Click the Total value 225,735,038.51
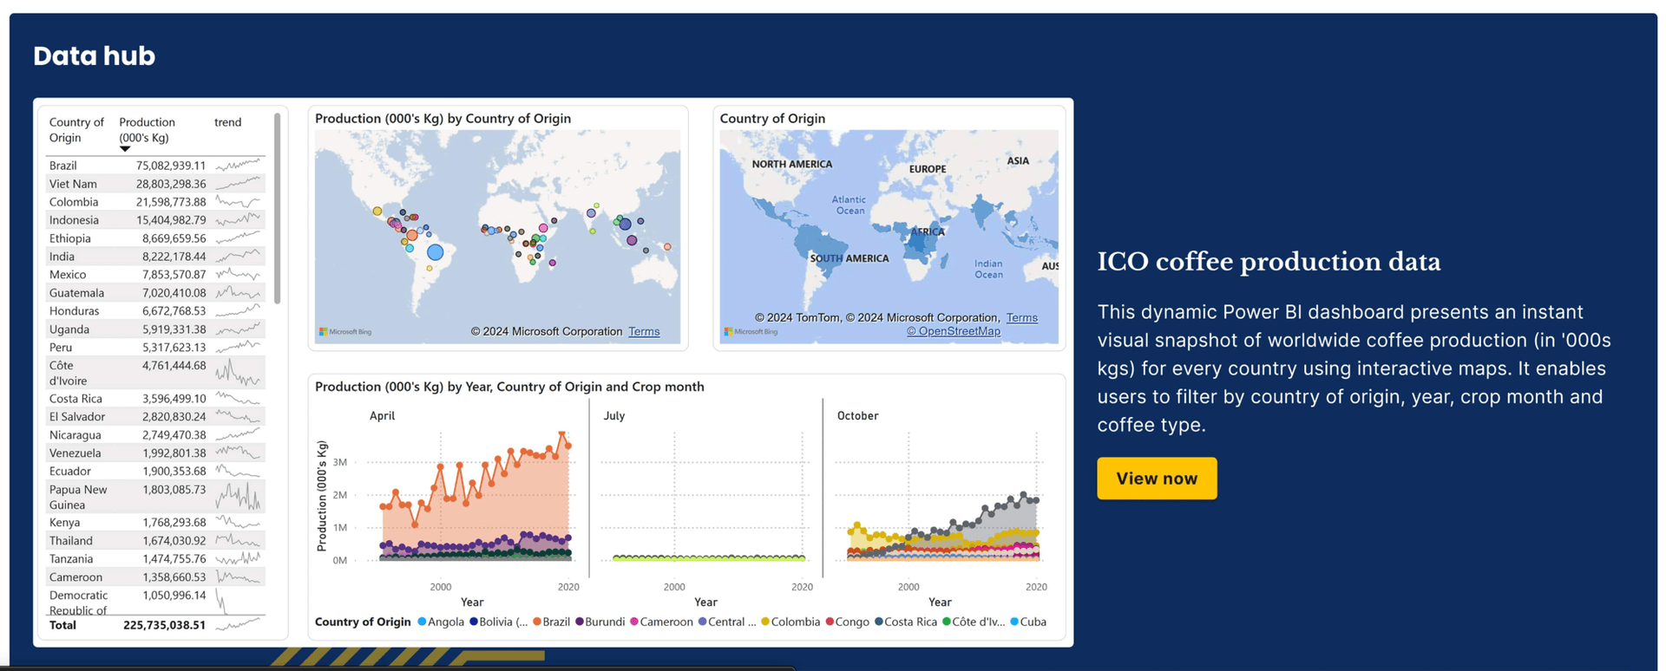This screenshot has height=671, width=1666. [165, 625]
